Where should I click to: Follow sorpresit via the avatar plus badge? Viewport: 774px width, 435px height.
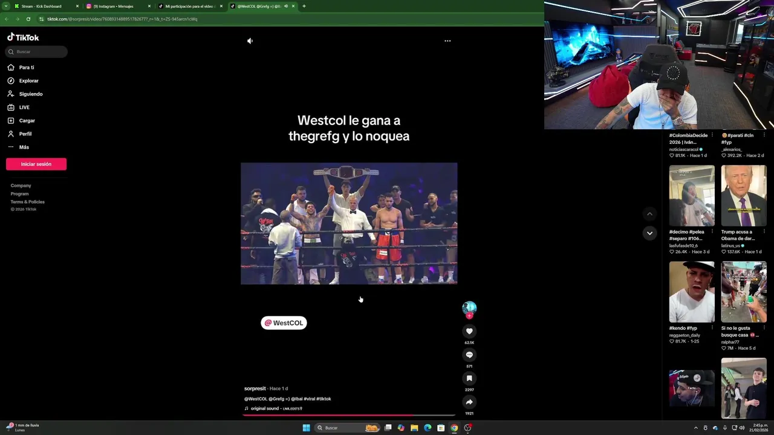pos(469,315)
